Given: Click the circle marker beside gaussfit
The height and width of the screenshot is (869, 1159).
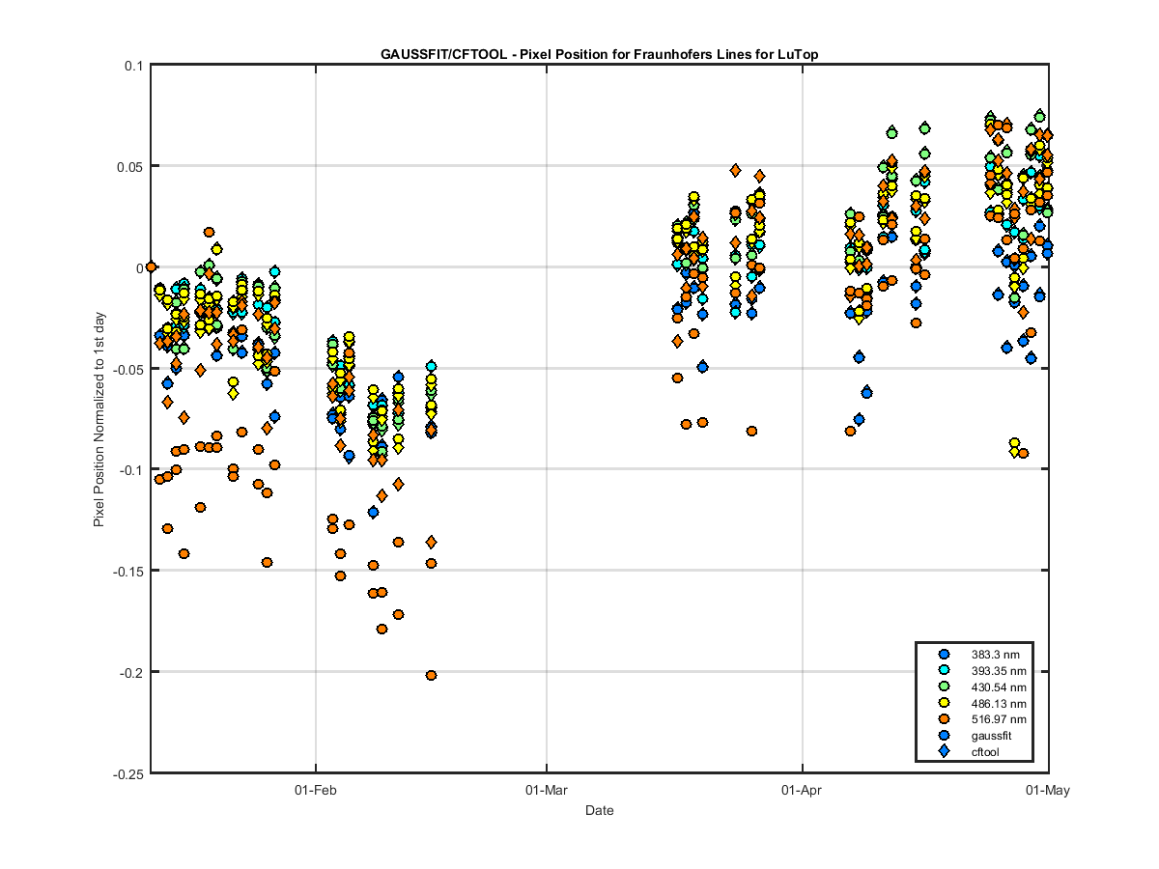Looking at the screenshot, I should (x=944, y=736).
